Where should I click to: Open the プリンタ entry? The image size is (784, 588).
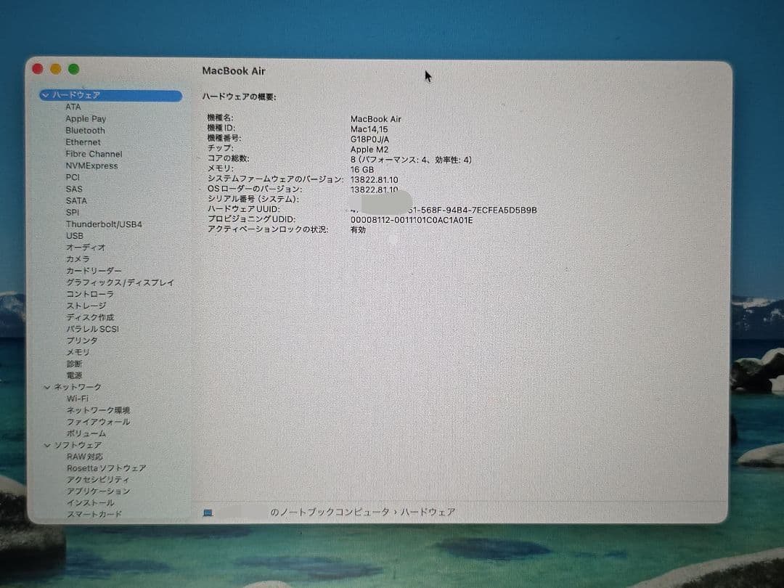pyautogui.click(x=82, y=340)
